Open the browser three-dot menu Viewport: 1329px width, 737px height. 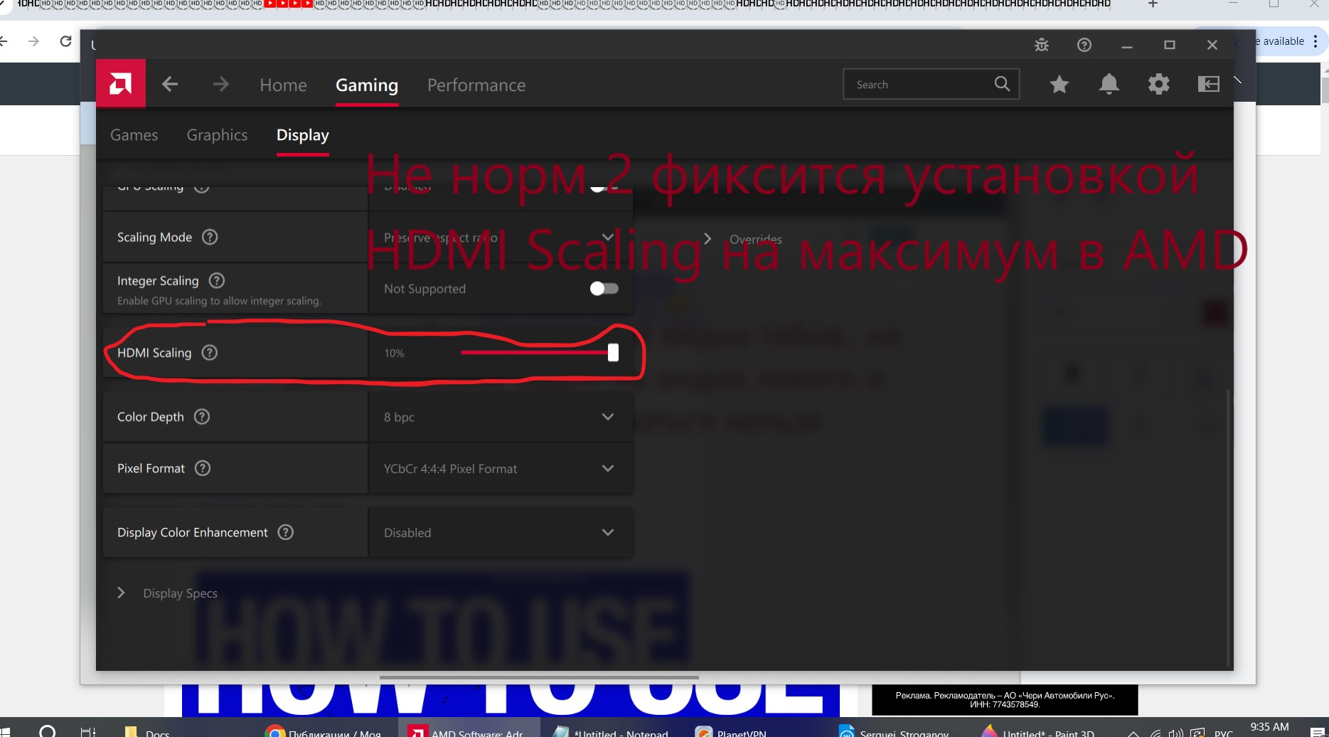[x=1315, y=41]
